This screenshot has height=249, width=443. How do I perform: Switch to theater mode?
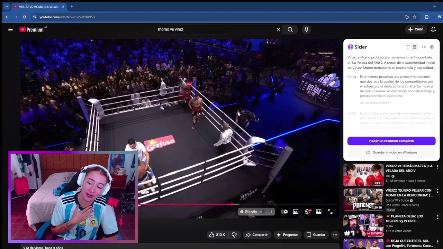point(319,212)
